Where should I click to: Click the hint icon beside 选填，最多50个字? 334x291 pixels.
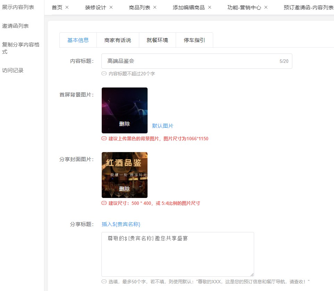(104, 282)
